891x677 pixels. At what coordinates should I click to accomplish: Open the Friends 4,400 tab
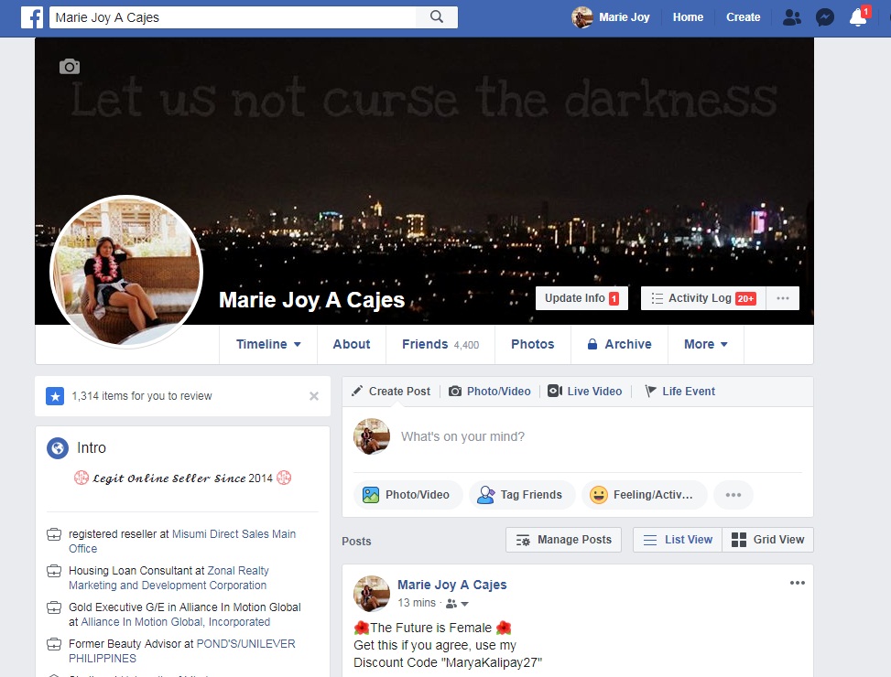click(440, 345)
